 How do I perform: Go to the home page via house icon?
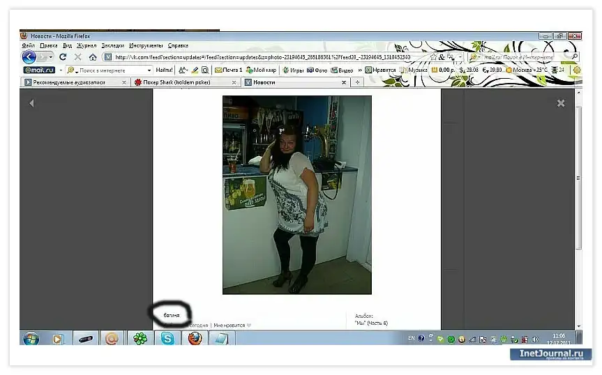coord(93,57)
